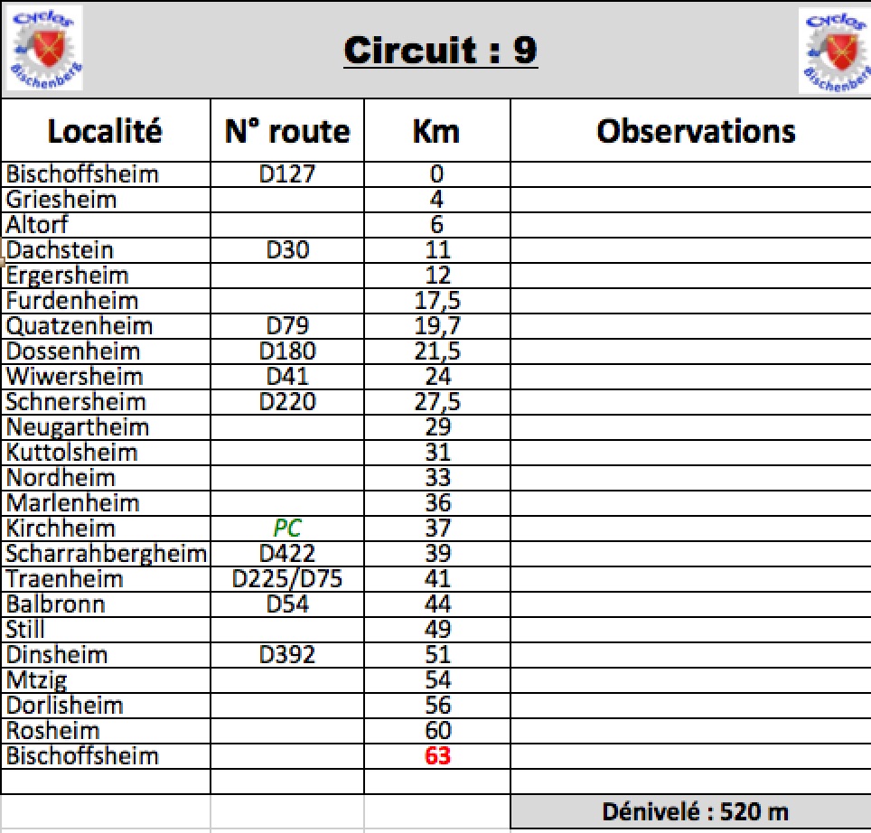Click the D422 route cell
Image resolution: width=871 pixels, height=833 pixels.
(x=287, y=554)
